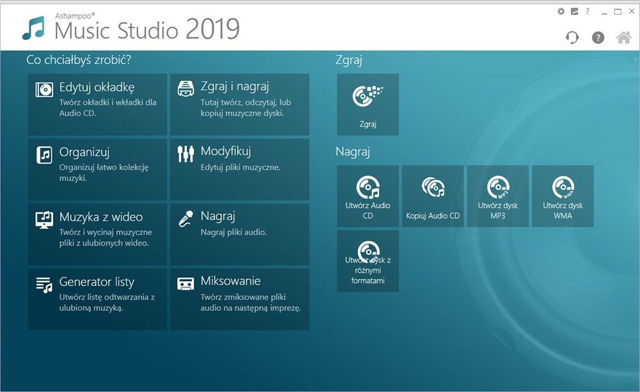640x392 pixels.
Task: Open Utwórz dysk z różnymi formatami tile
Action: pyautogui.click(x=368, y=261)
